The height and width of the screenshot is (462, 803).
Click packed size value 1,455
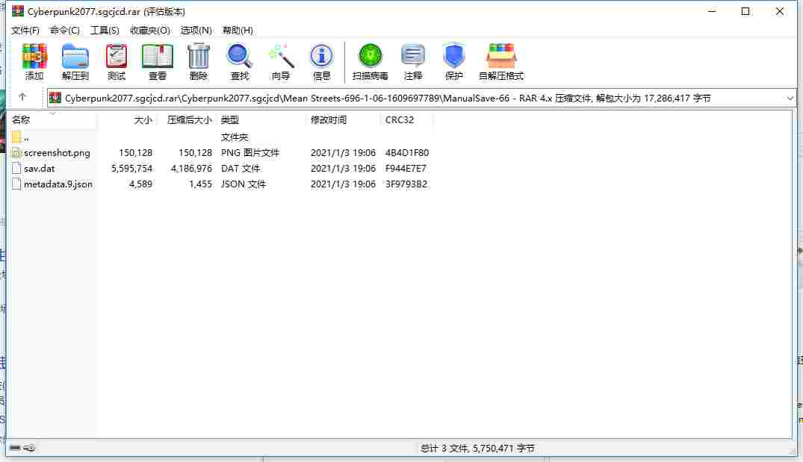click(200, 184)
